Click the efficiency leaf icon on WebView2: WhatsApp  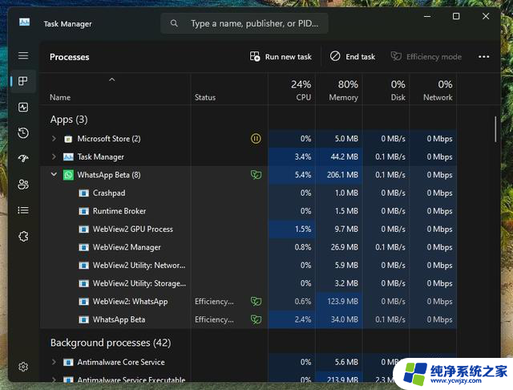point(256,301)
